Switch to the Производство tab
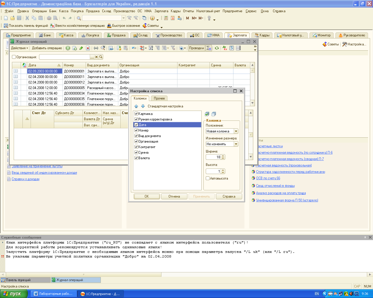 point(169,35)
